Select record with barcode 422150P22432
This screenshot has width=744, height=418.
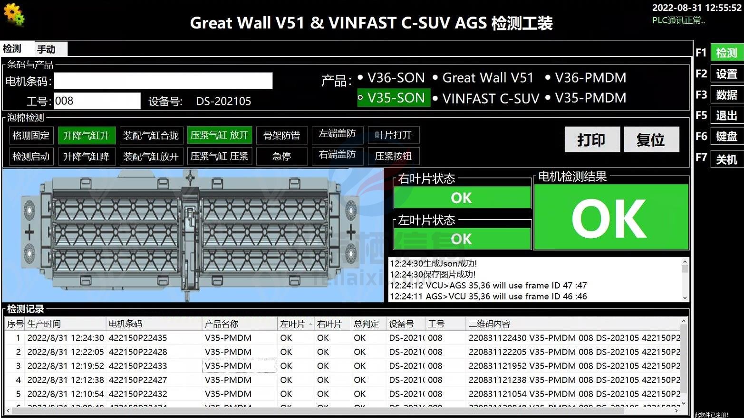342,394
